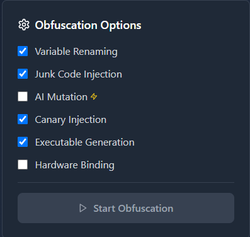This screenshot has width=250, height=237.
Task: Click the gear icon beside Obfuscation Options
Action: pyautogui.click(x=24, y=25)
